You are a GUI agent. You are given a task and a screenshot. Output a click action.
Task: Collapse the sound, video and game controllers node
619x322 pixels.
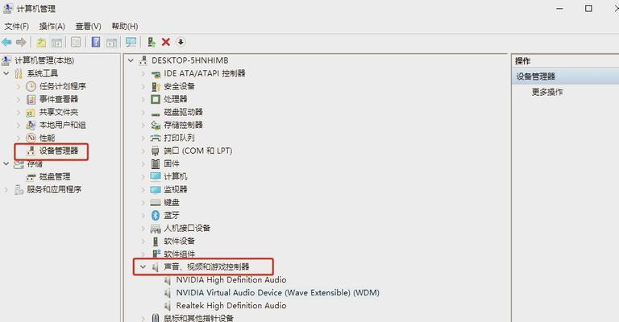click(x=143, y=266)
